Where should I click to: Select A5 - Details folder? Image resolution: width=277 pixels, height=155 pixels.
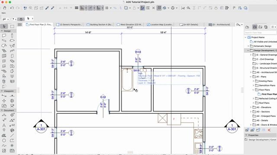260,121
